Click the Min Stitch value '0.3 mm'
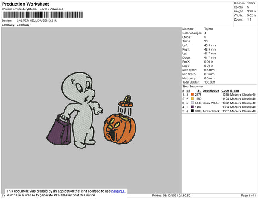Viewport: 258px width, 199px height. (x=209, y=74)
